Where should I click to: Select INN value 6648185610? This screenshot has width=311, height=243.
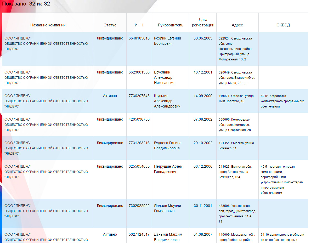[139, 38]
